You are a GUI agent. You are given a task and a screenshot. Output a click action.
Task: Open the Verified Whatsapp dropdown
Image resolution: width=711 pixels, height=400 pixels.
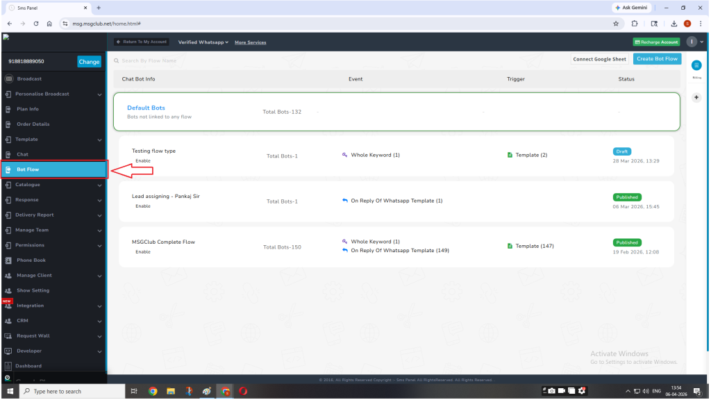point(203,42)
